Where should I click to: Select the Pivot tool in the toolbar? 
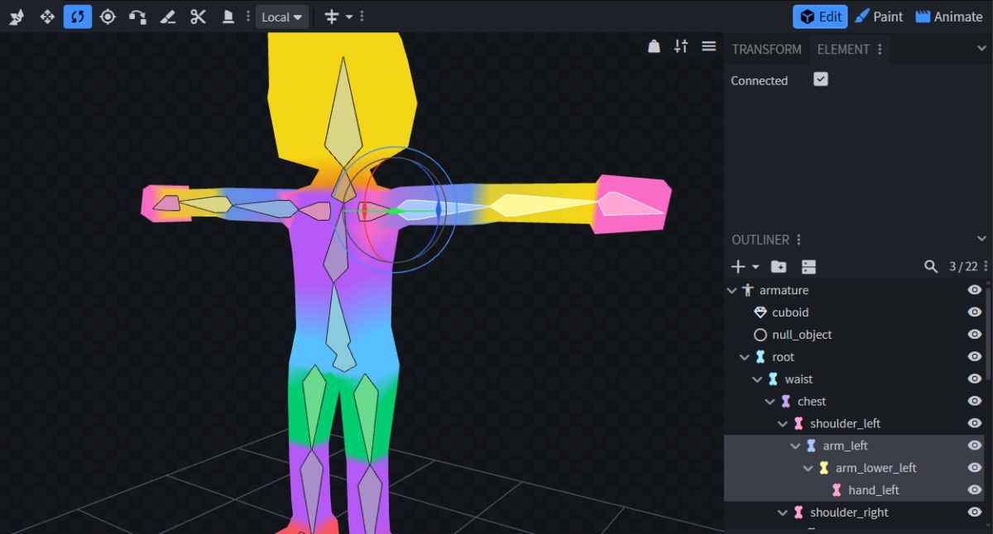point(108,17)
